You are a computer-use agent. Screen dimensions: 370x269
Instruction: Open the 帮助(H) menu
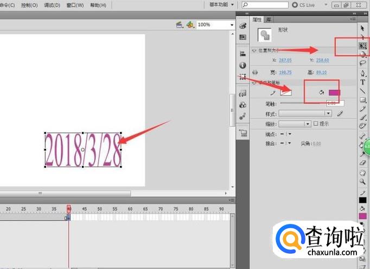pos(98,5)
